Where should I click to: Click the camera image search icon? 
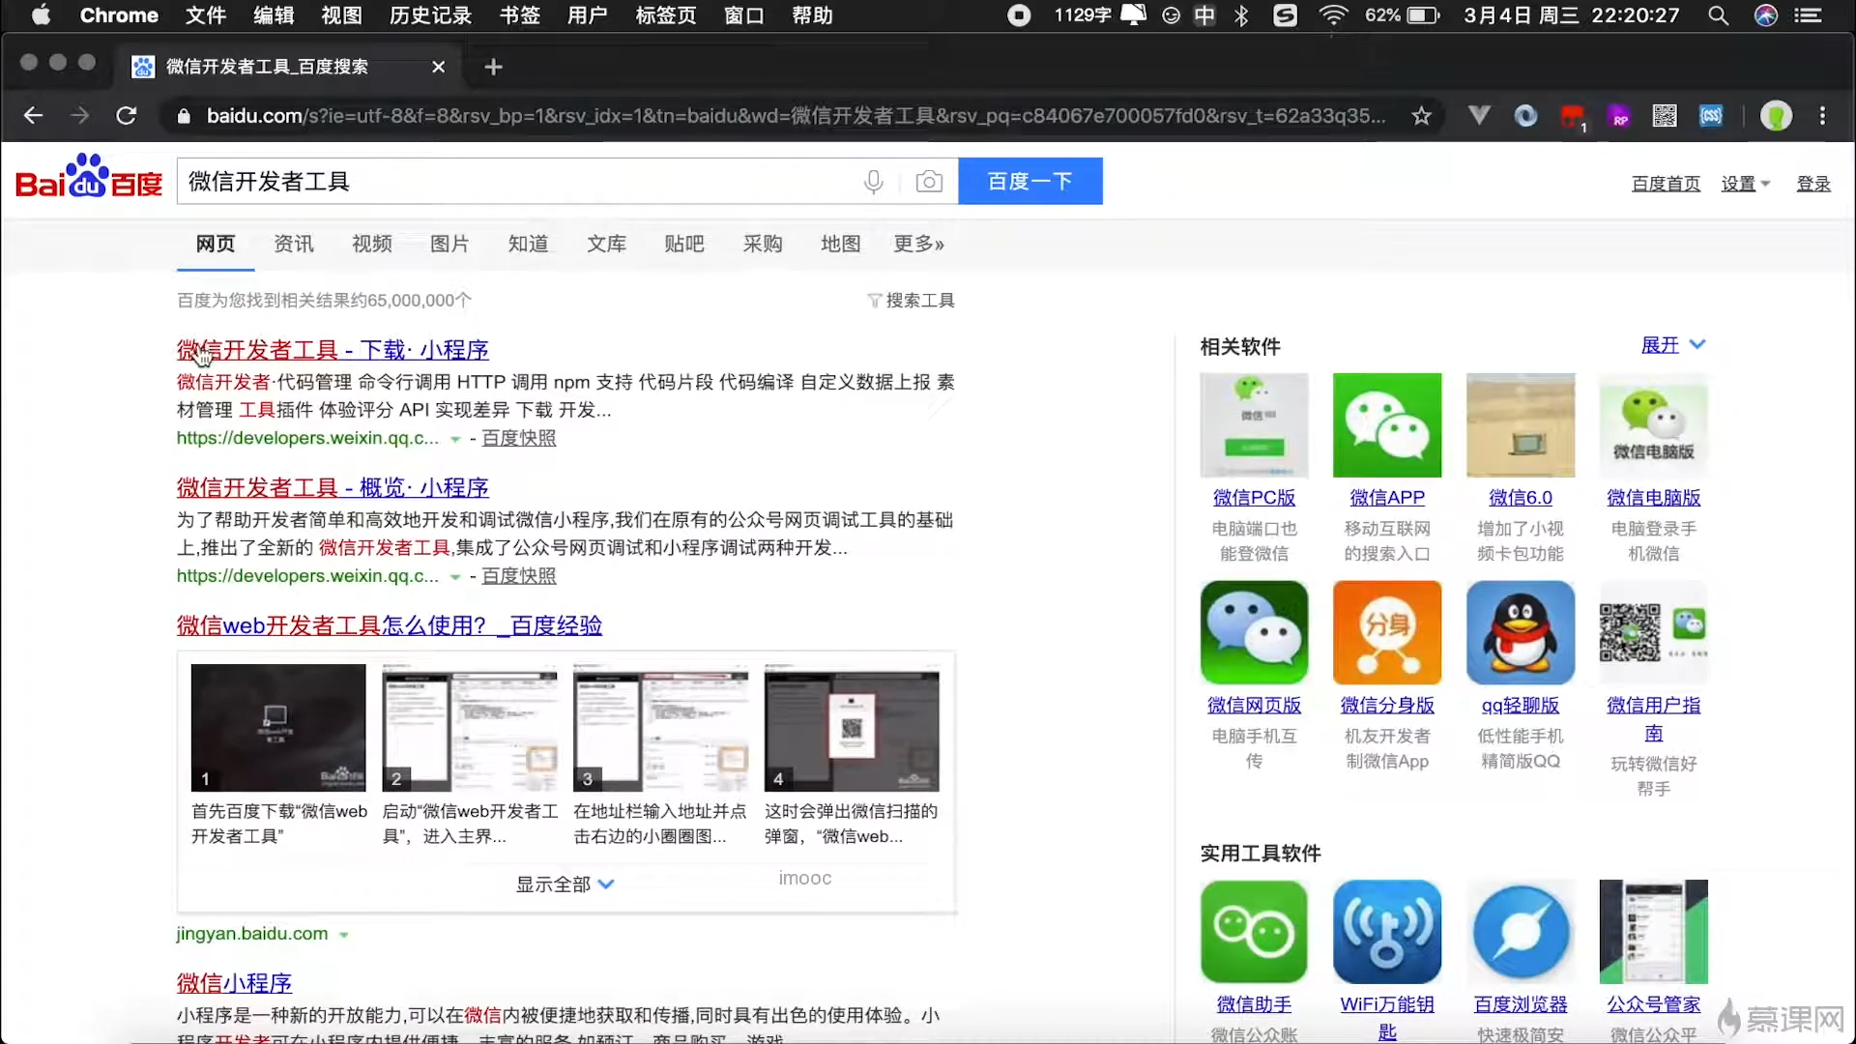[x=929, y=182]
